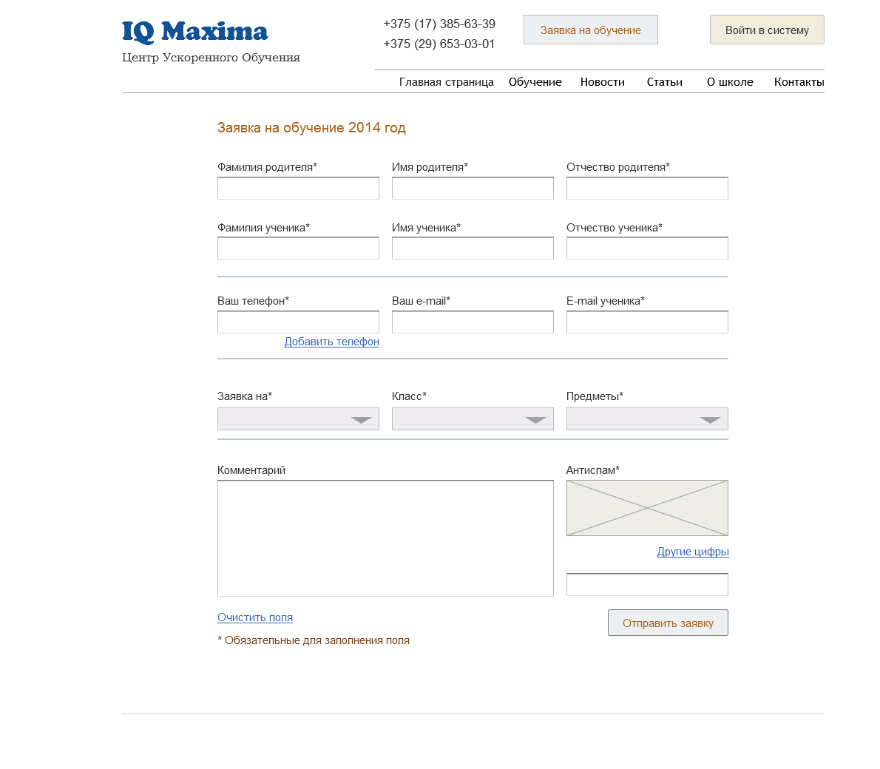Click the Антиспам captcha image
The width and height of the screenshot is (880, 769).
pos(647,508)
